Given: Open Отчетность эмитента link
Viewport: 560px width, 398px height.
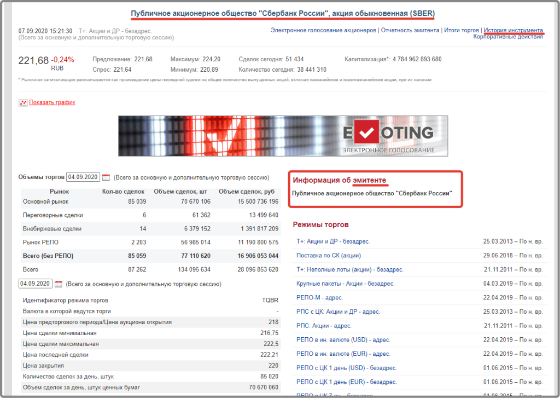Looking at the screenshot, I should coord(410,30).
